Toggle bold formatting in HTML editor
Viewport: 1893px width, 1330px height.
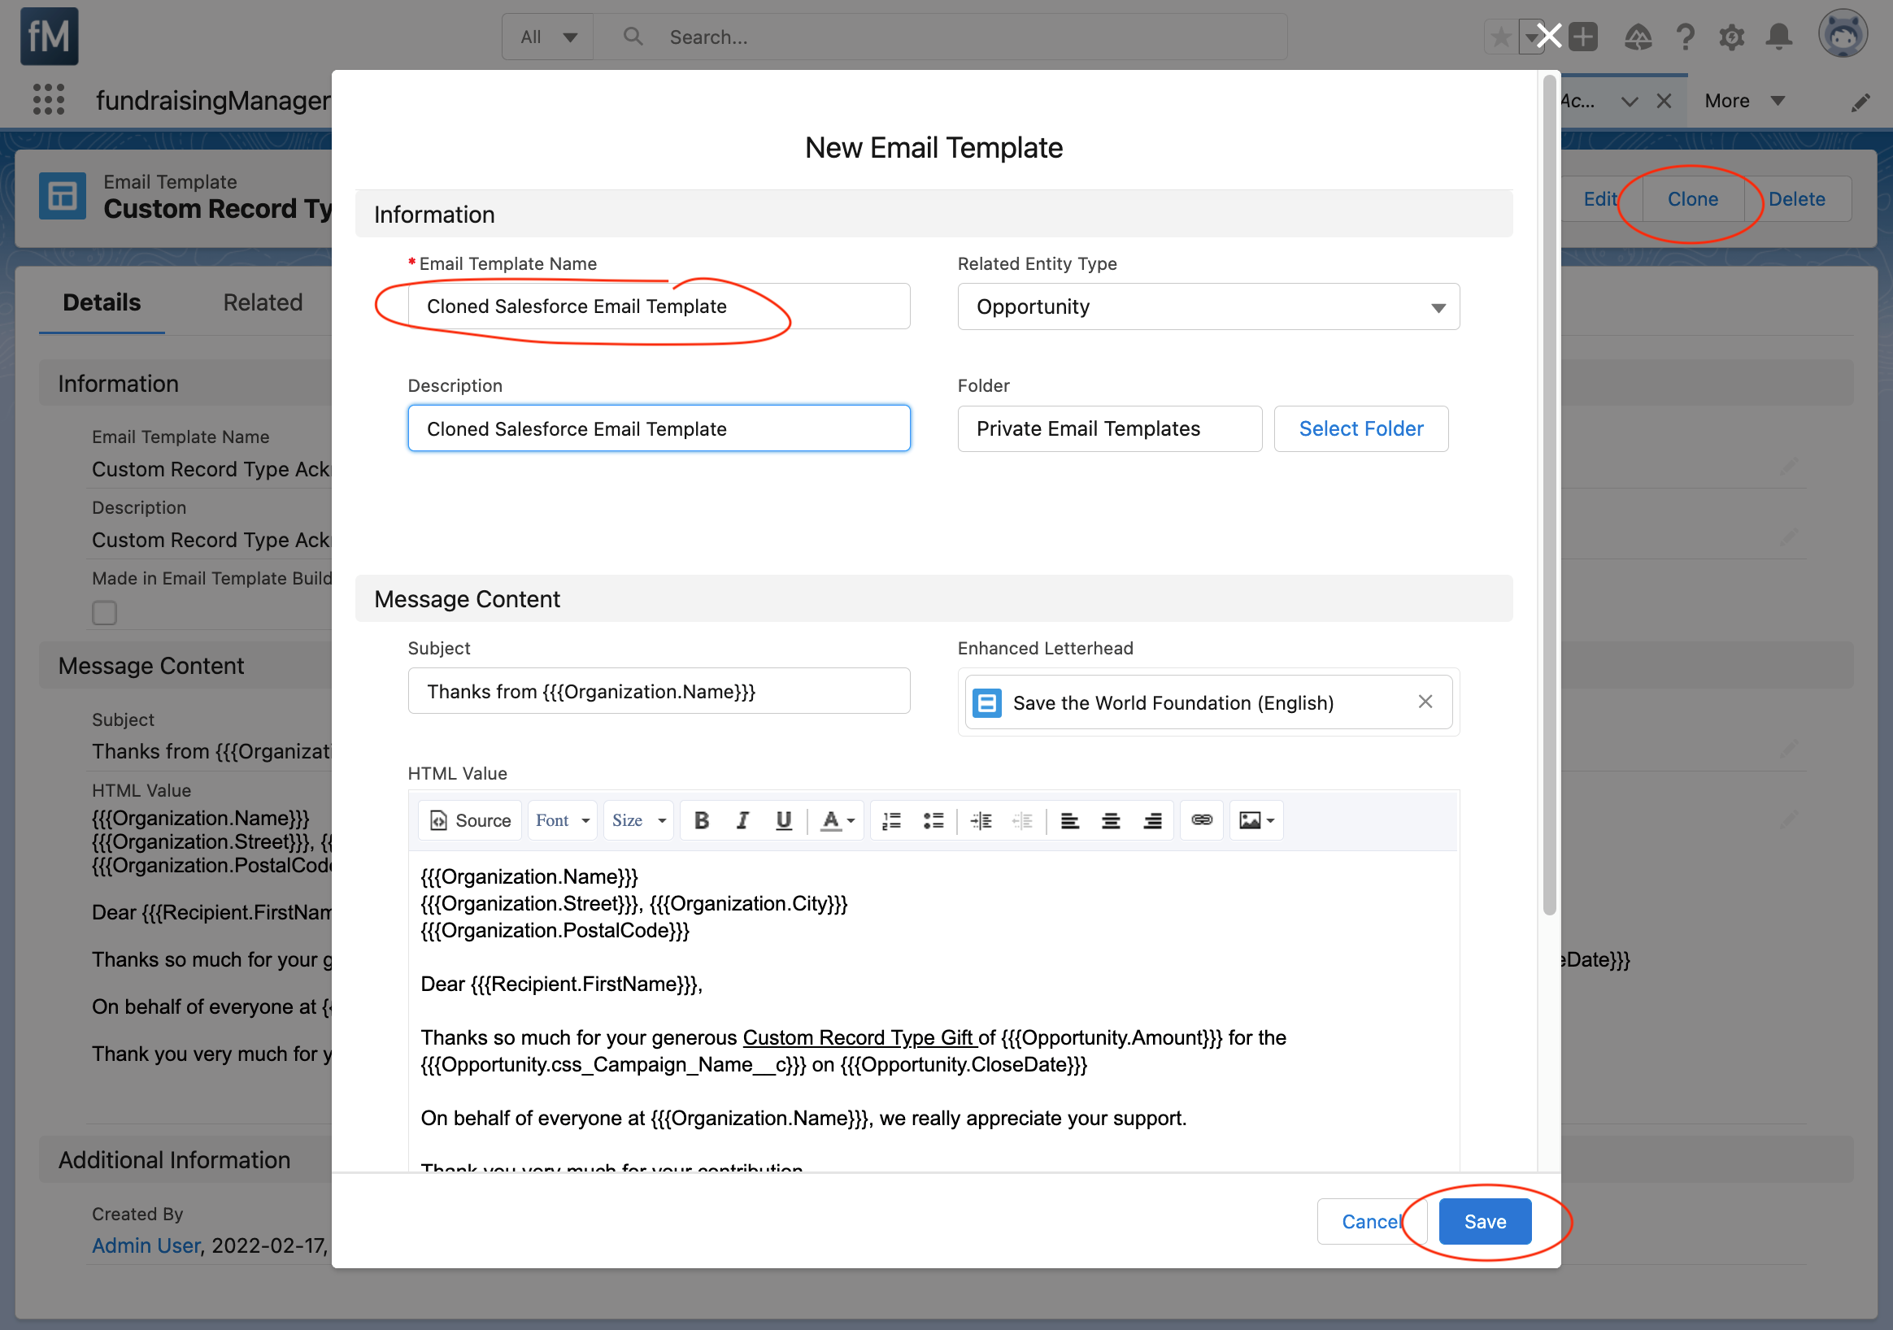[702, 820]
